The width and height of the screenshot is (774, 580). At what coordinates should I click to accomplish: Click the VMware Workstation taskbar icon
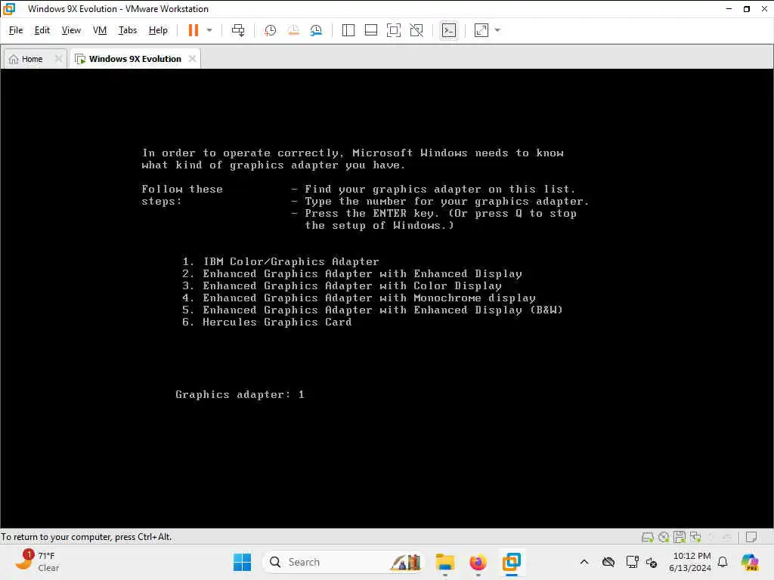[x=512, y=562]
